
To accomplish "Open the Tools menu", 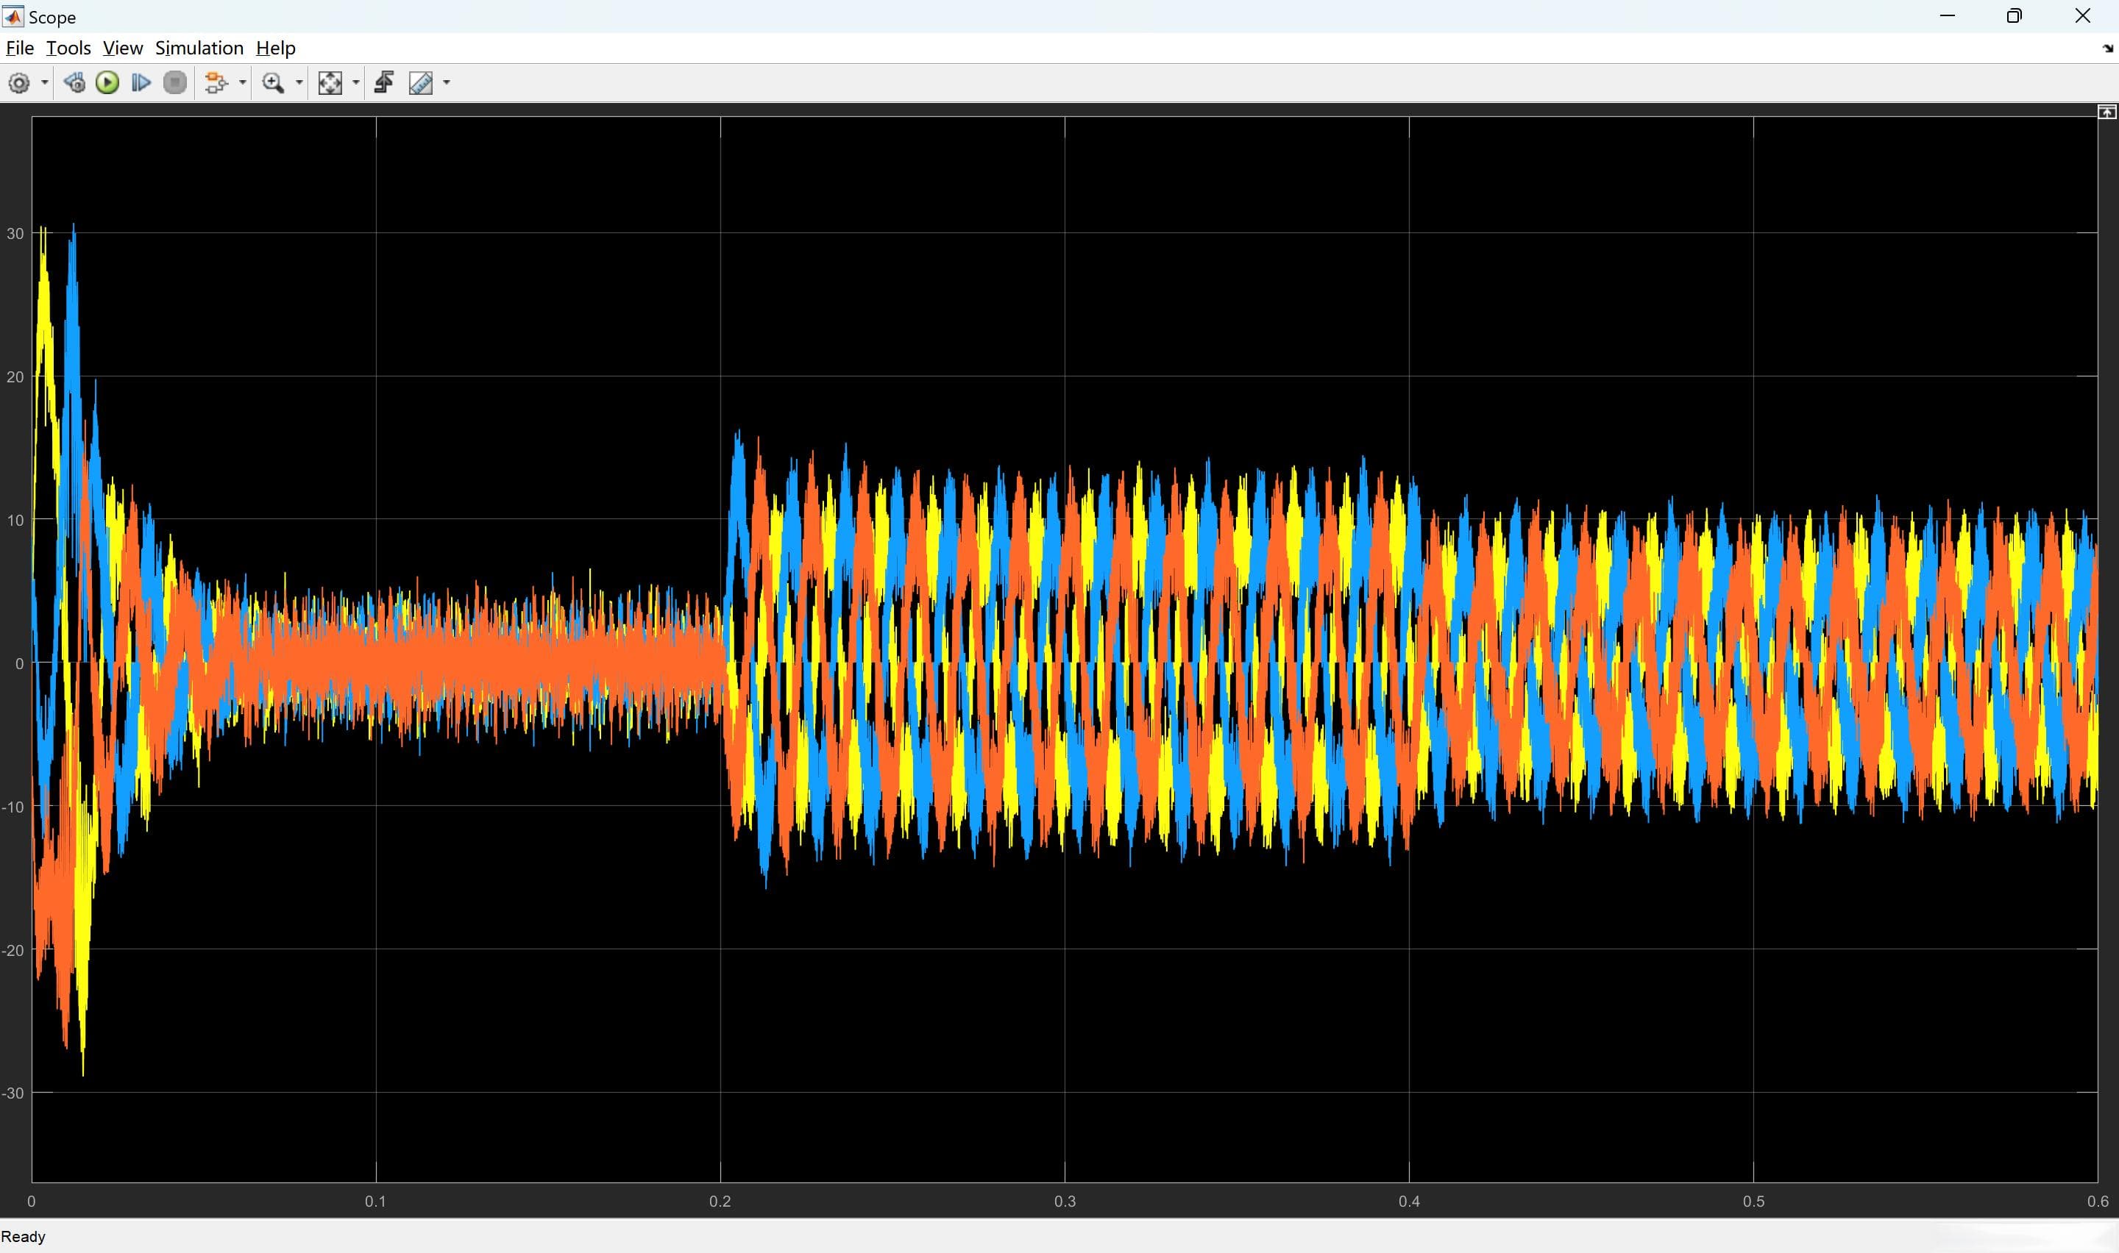I will tap(68, 48).
